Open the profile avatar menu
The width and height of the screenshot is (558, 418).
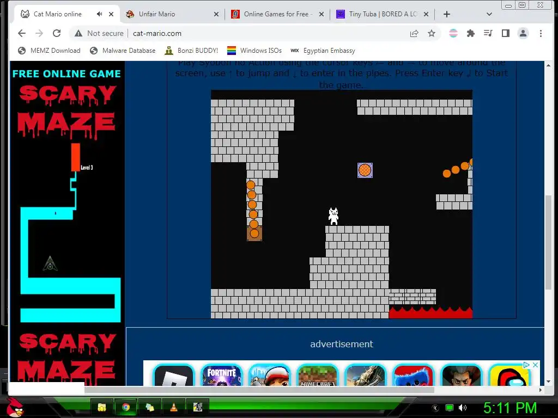[x=523, y=33]
